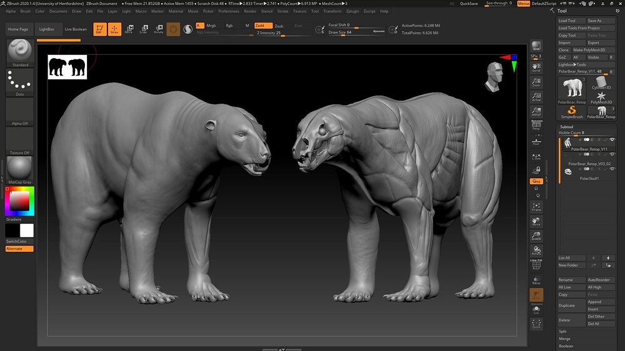Hide PolarBear_Retop_V11 subtool via eye icon

[x=612, y=140]
